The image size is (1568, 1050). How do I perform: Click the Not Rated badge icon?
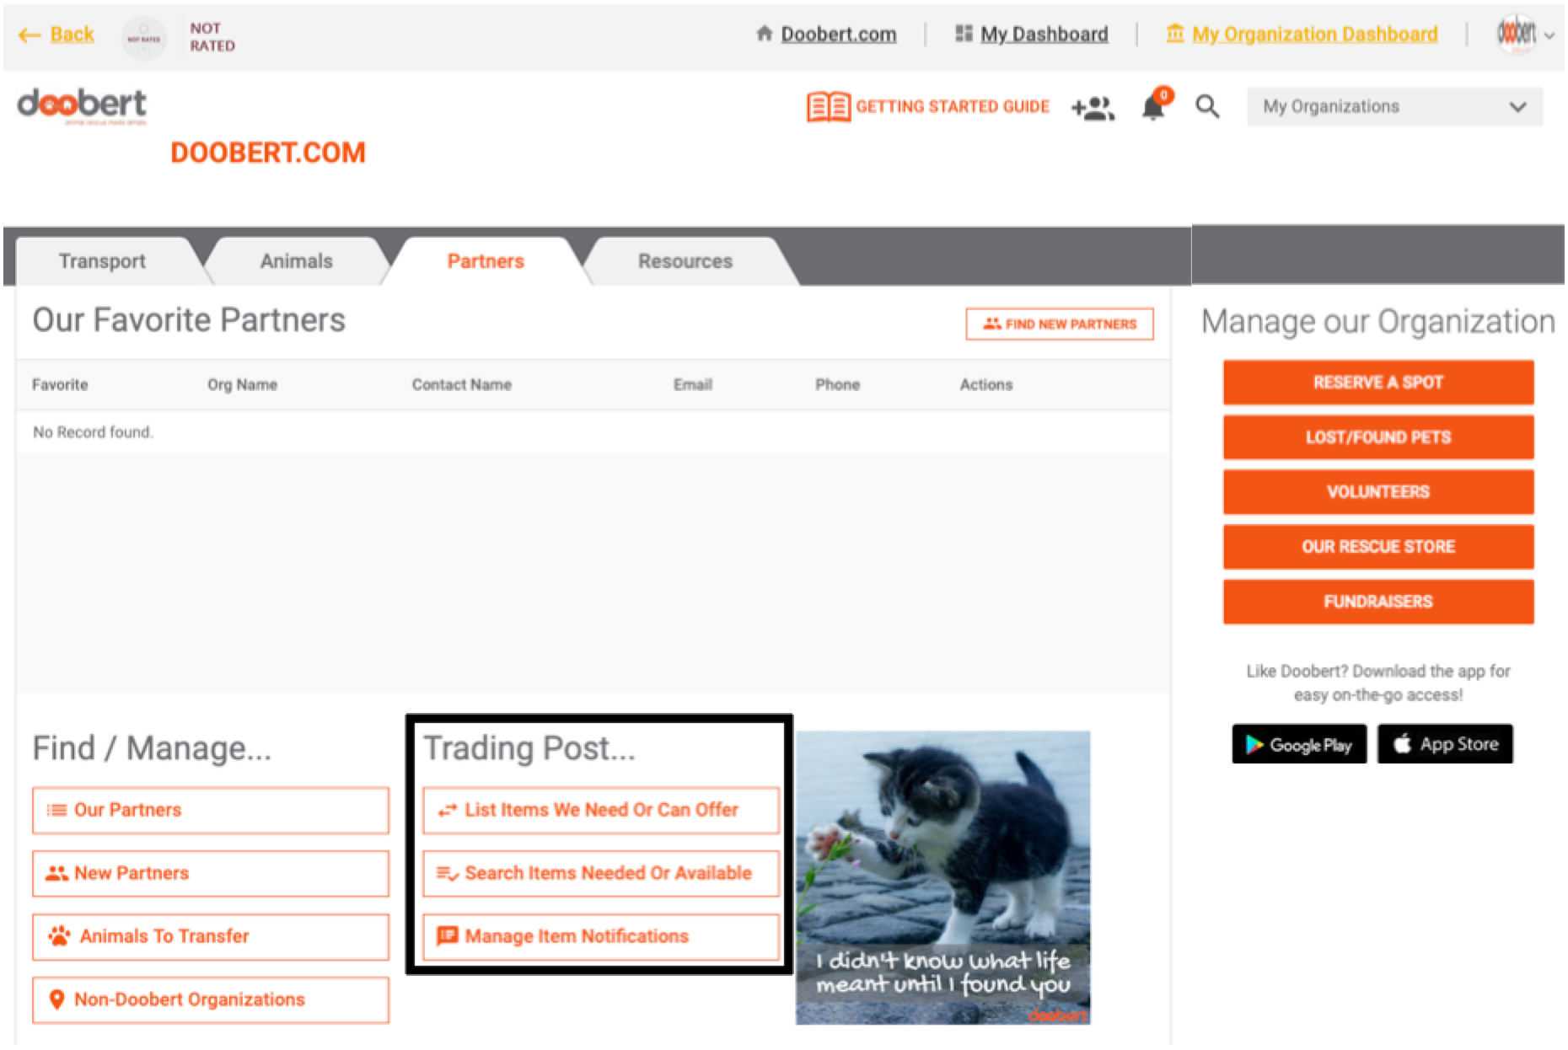pyautogui.click(x=144, y=37)
